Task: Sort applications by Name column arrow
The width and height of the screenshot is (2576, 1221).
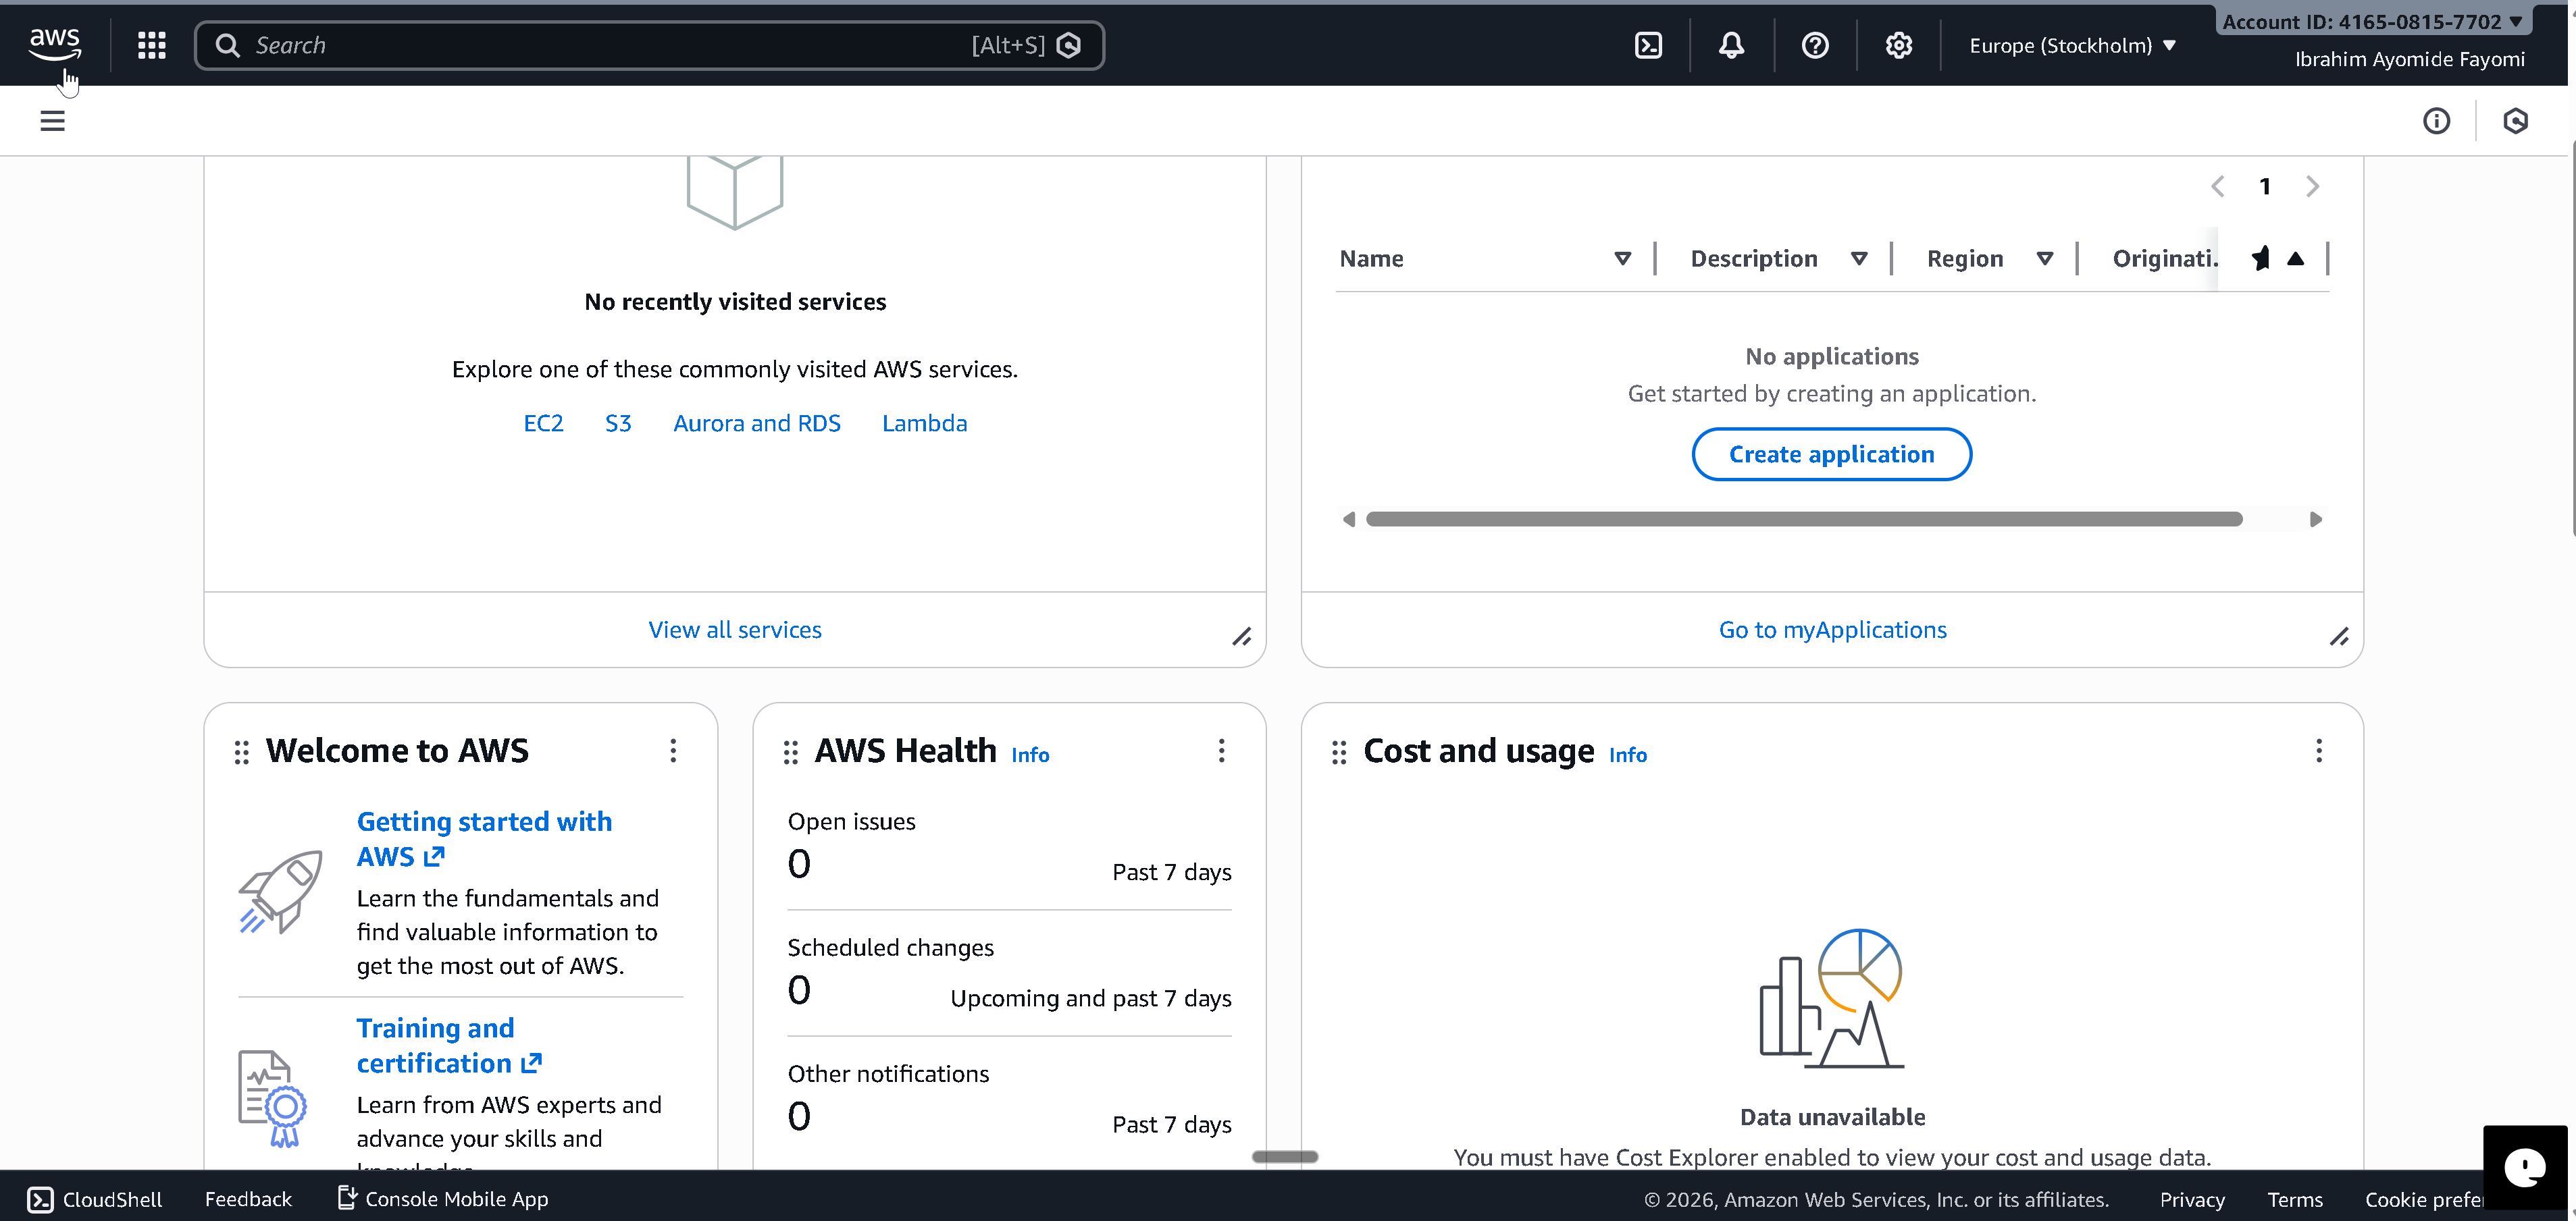Action: (x=1622, y=259)
